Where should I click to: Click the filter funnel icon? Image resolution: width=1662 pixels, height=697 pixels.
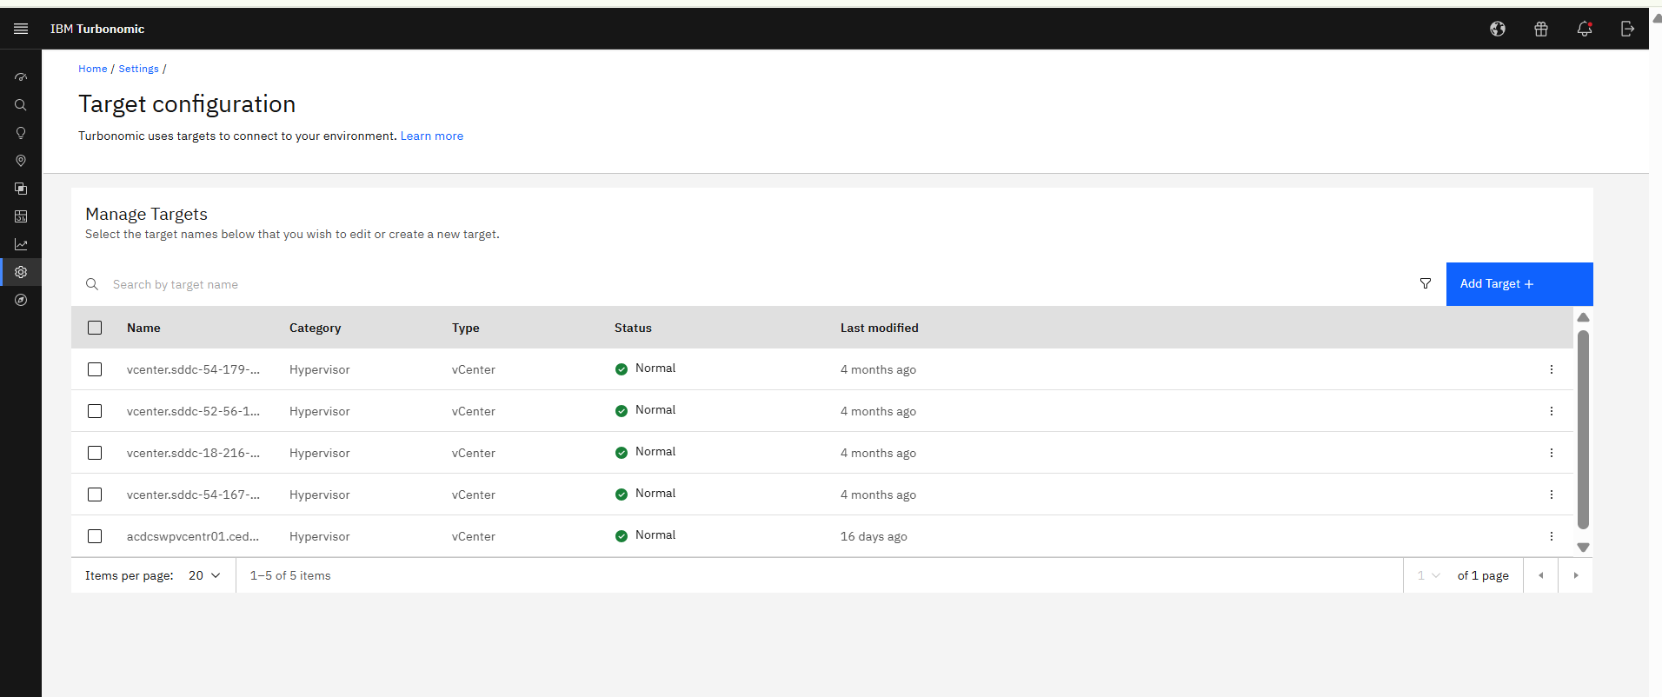coord(1425,284)
